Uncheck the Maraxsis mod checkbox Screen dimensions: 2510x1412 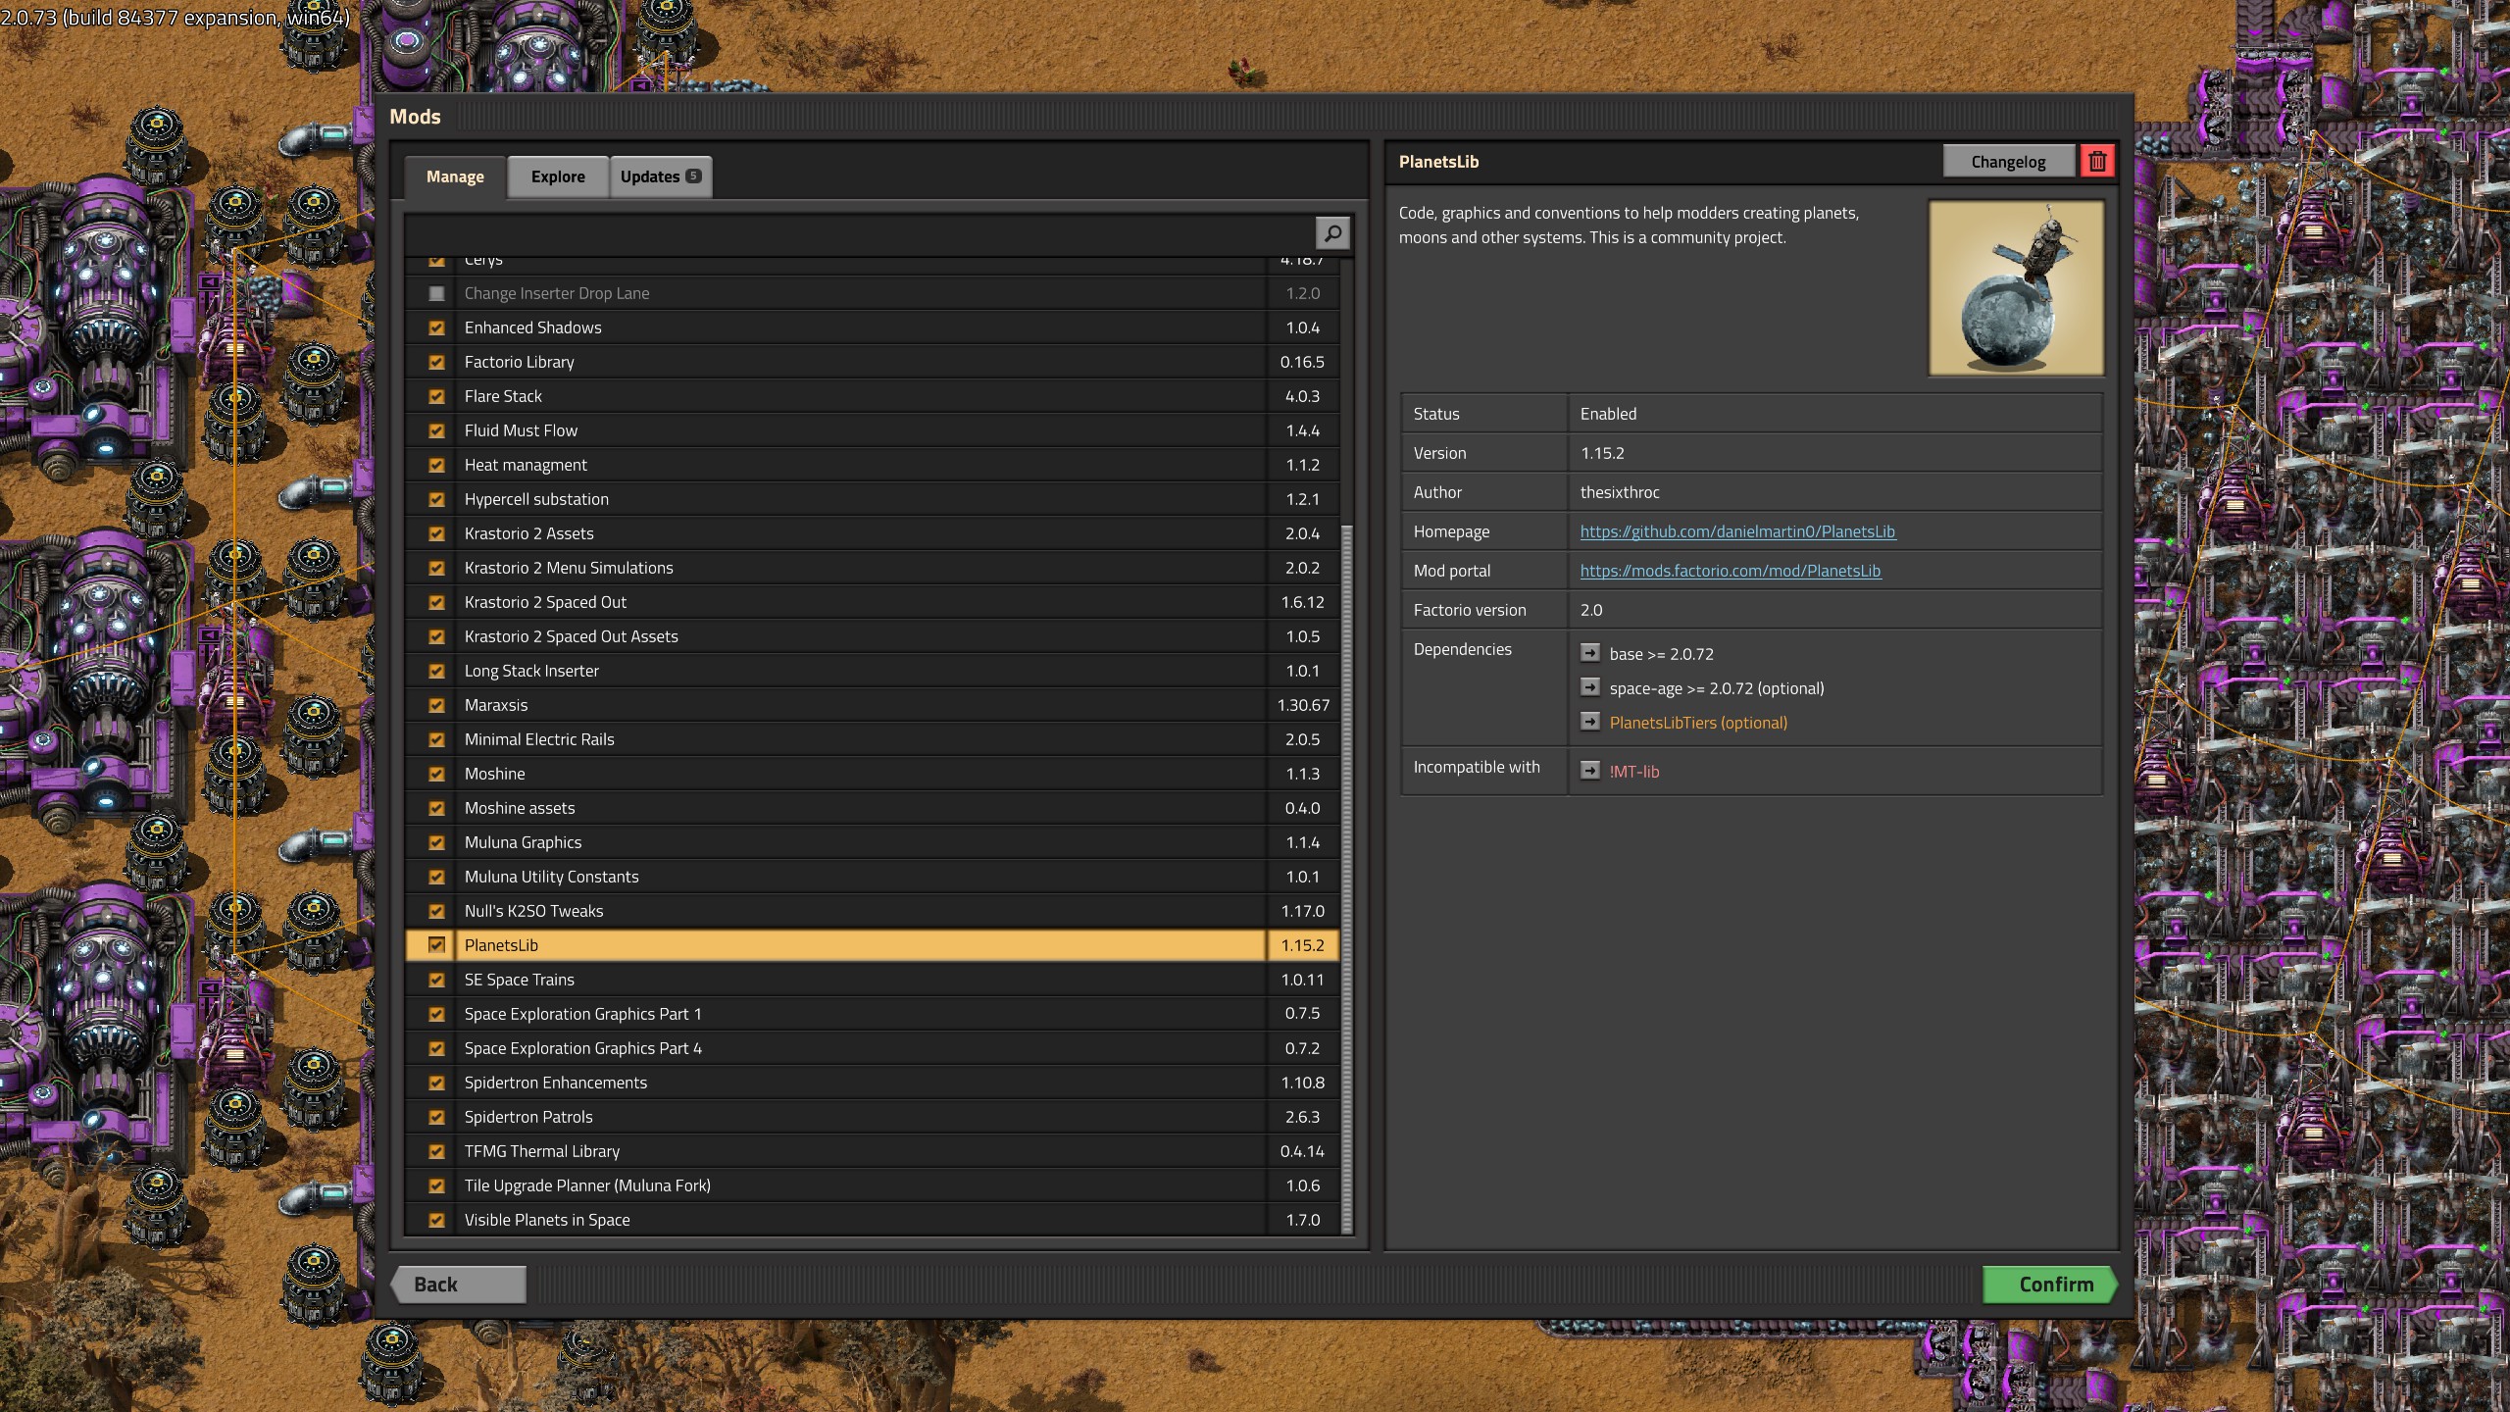pyautogui.click(x=436, y=705)
